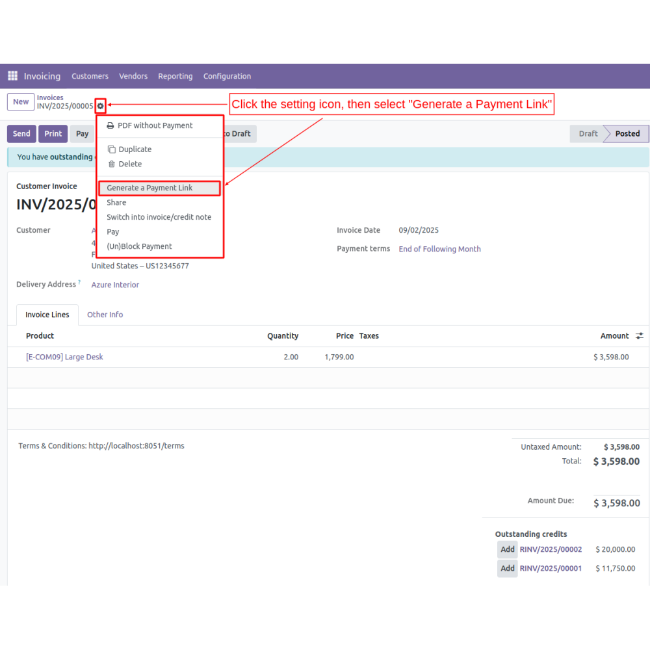
Task: Open the Configuration menu
Action: click(x=227, y=76)
